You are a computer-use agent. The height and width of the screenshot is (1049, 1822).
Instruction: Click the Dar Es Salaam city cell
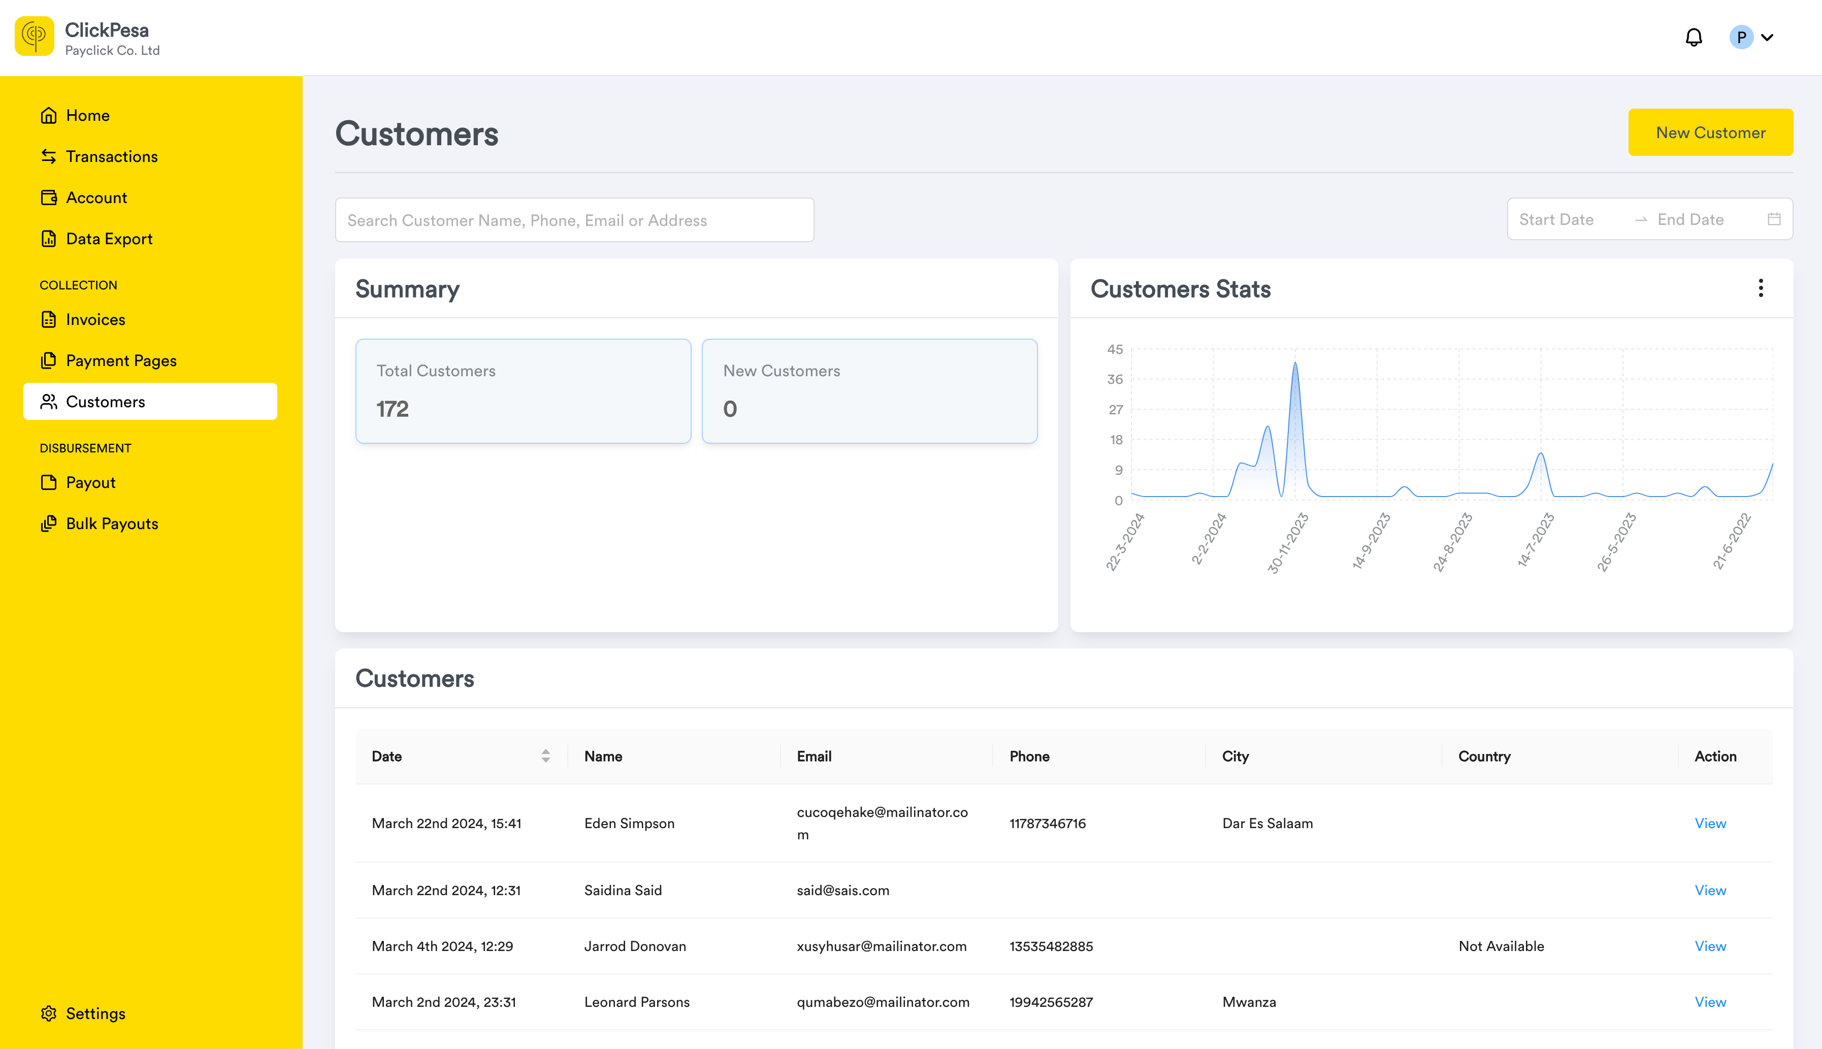coord(1267,823)
